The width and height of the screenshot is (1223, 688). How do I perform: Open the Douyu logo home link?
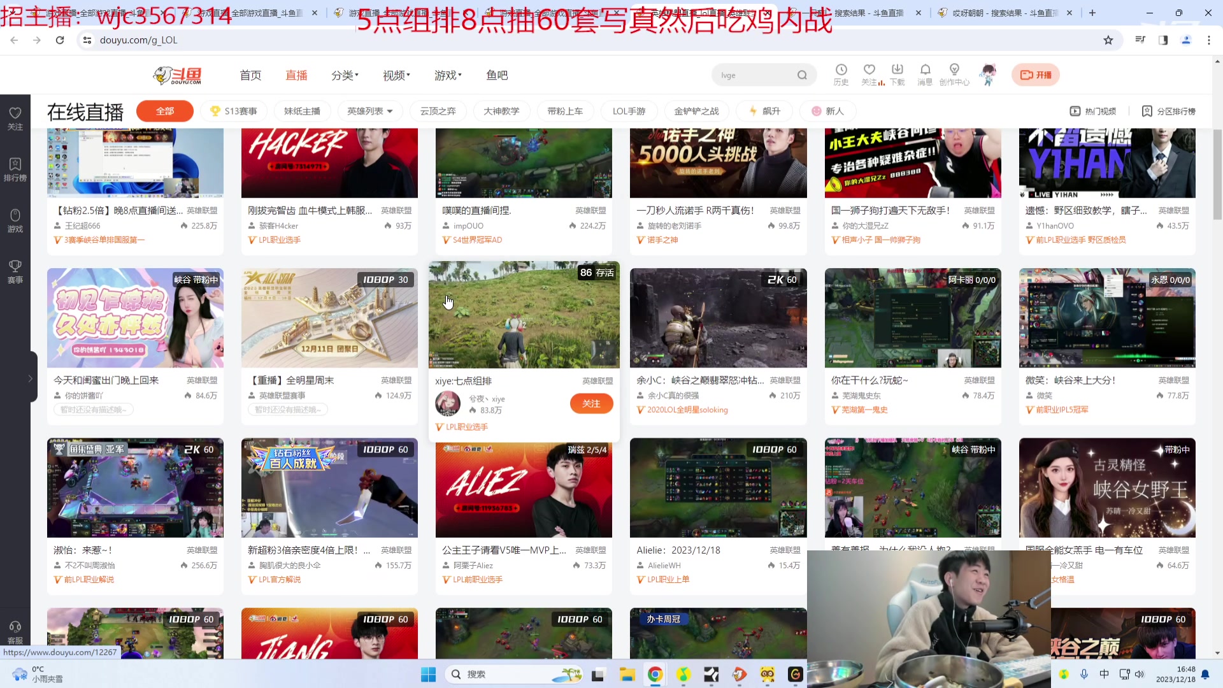click(x=177, y=75)
